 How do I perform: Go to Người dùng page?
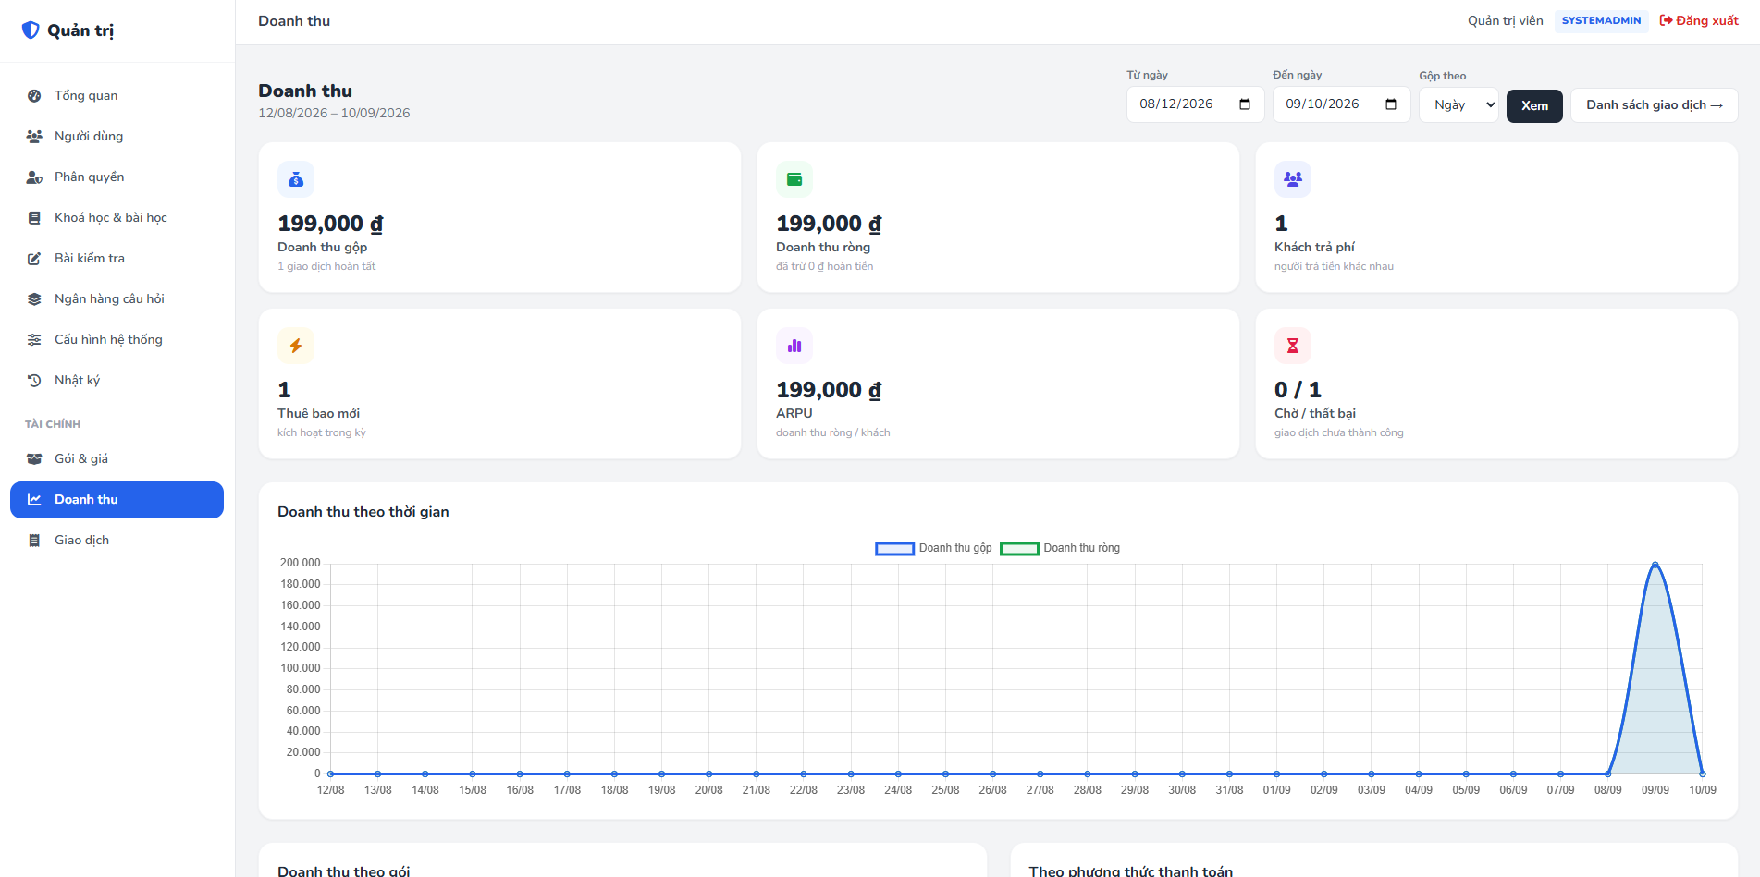point(117,137)
